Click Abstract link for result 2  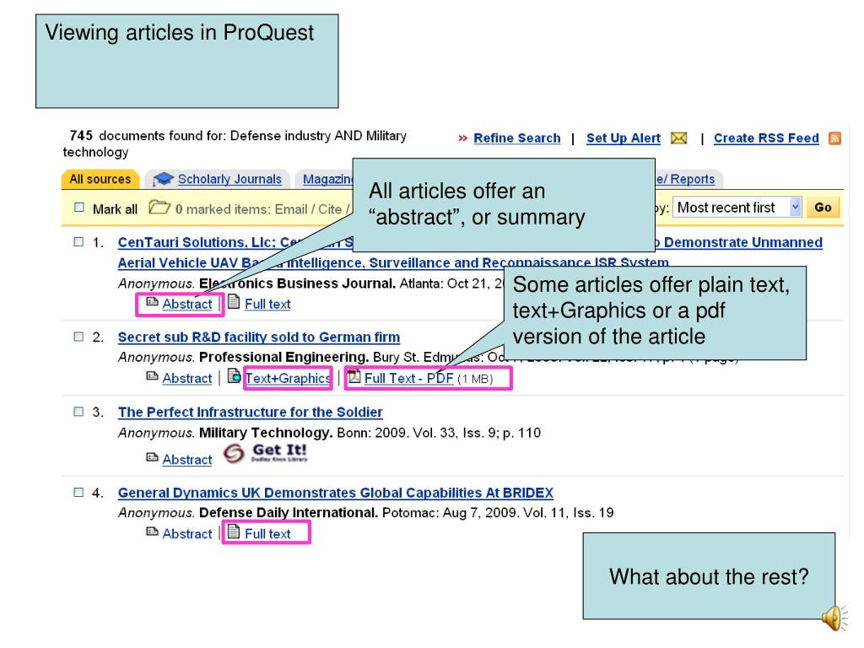click(x=186, y=379)
